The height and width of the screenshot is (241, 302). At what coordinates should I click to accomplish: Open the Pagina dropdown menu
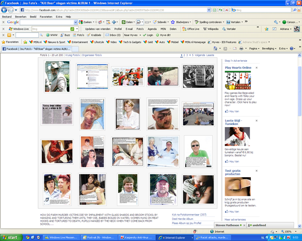pos(254,48)
